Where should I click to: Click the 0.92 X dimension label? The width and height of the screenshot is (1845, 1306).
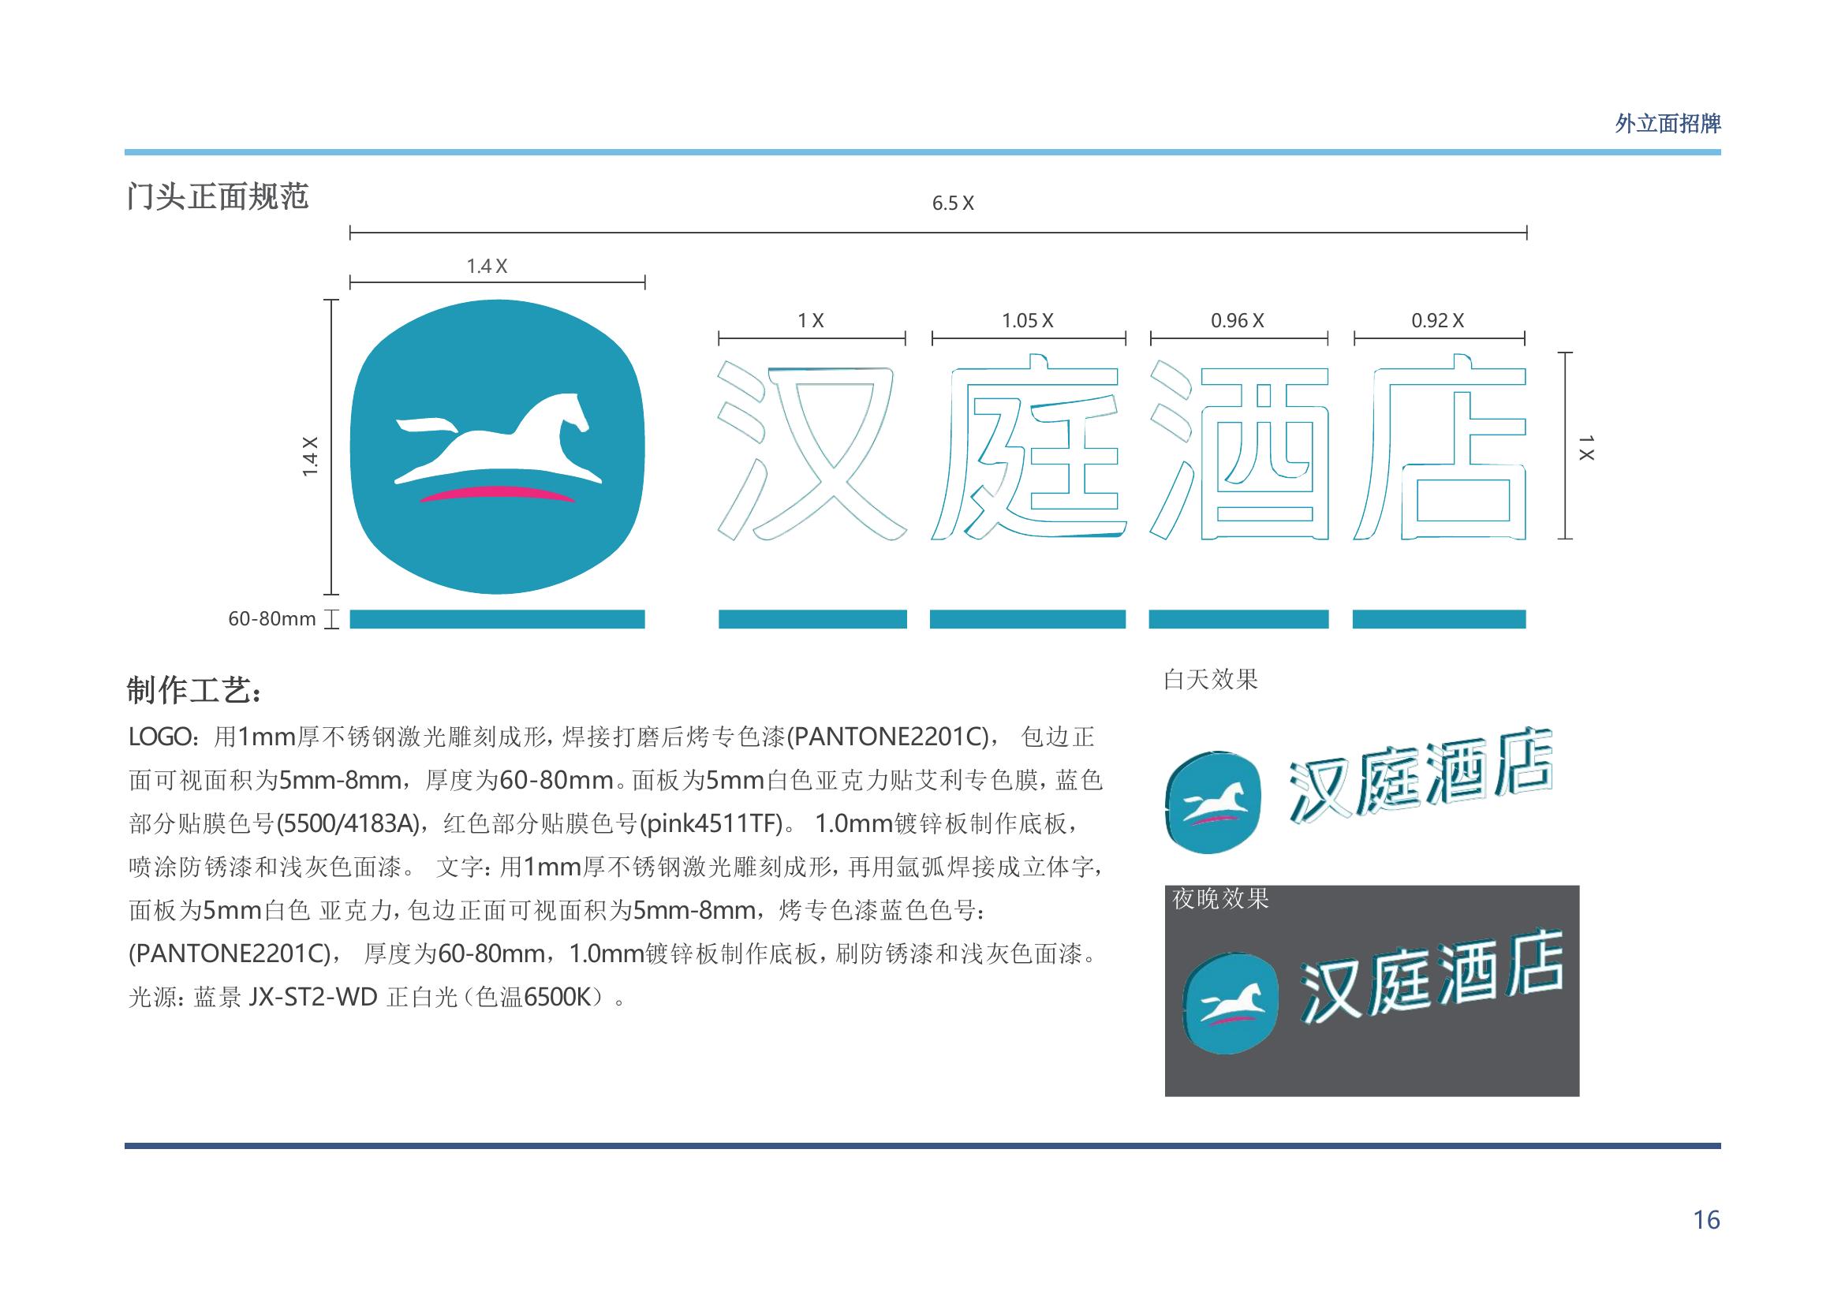(1438, 321)
